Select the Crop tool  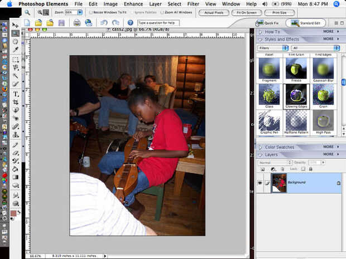coord(15,102)
